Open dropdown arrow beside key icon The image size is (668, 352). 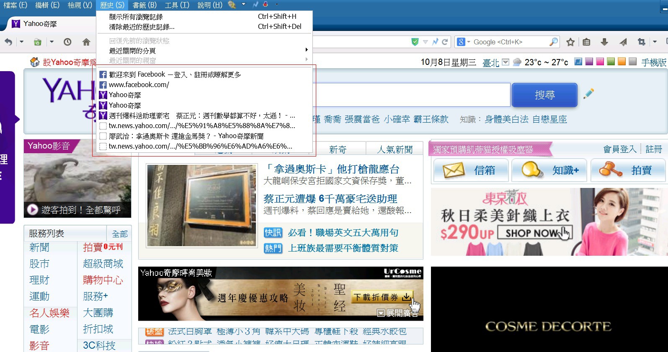pos(243,5)
